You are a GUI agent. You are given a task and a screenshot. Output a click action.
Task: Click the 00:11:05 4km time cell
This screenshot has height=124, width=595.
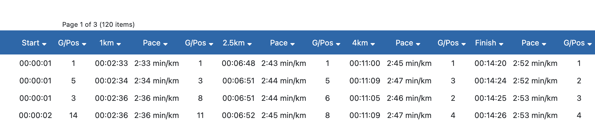[365, 98]
